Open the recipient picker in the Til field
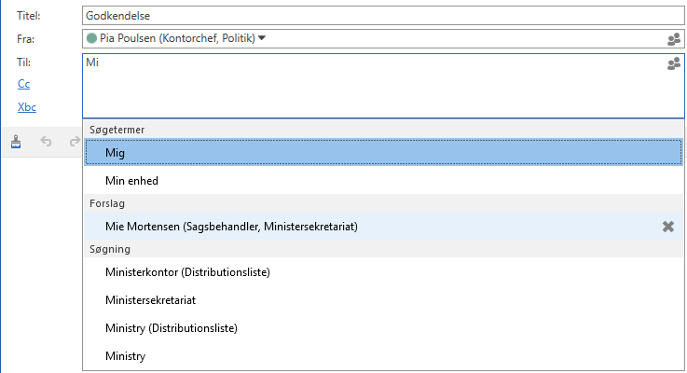687x373 pixels. tap(674, 64)
